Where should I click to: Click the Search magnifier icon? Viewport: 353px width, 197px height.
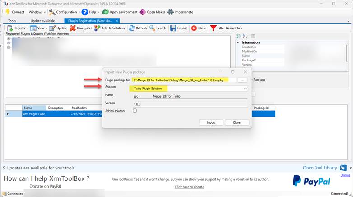[152, 28]
